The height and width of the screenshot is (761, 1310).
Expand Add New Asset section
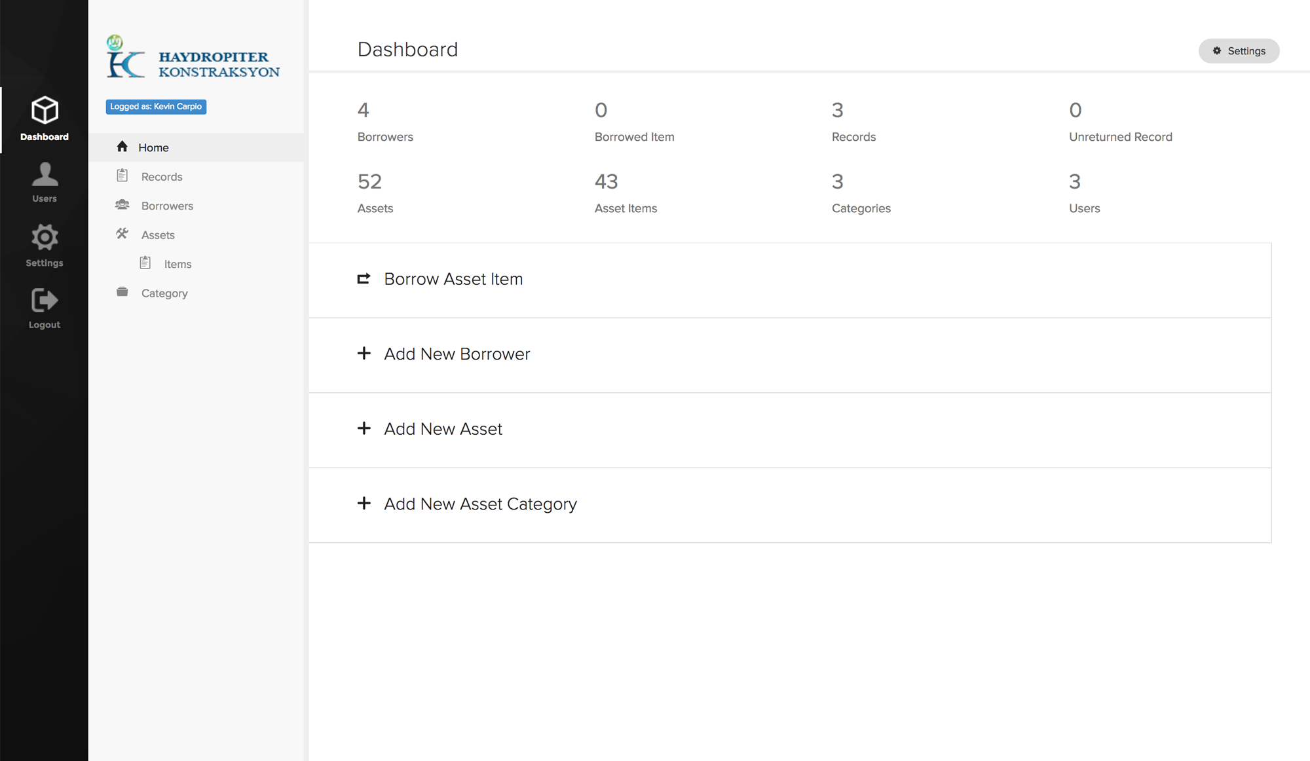pyautogui.click(x=443, y=429)
